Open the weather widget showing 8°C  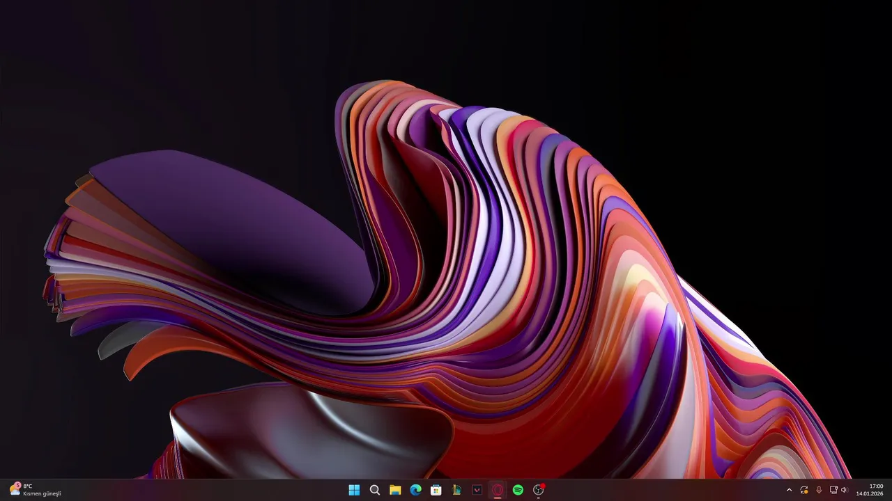tap(35, 490)
